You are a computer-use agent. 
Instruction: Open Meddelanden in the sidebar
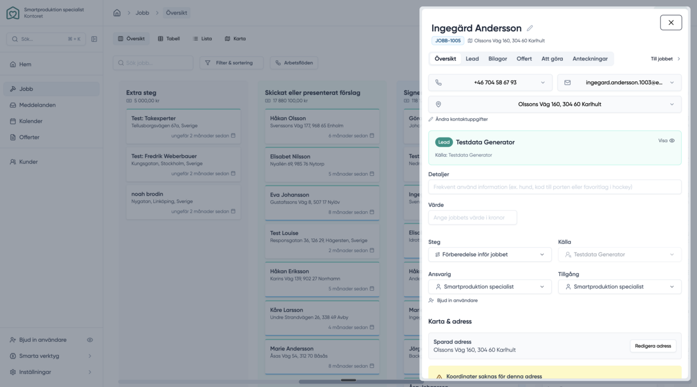[37, 105]
